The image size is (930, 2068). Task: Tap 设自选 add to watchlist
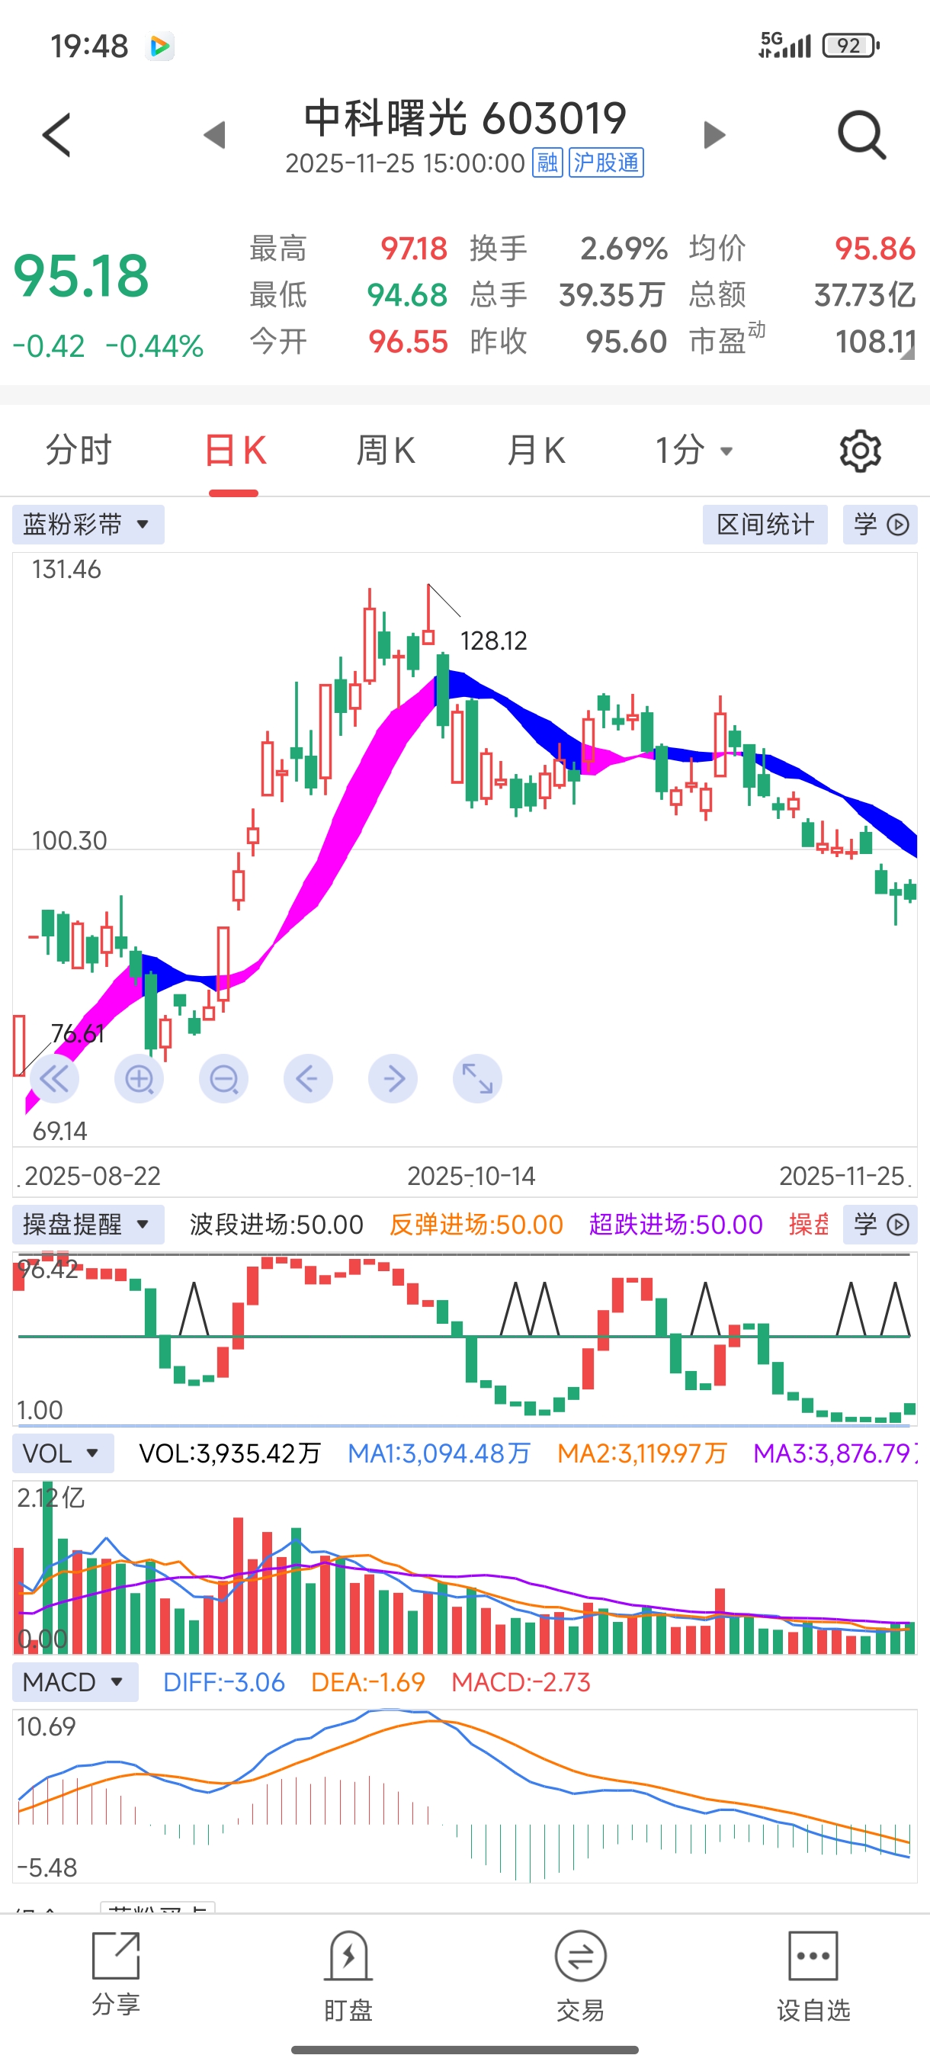coord(813,1976)
